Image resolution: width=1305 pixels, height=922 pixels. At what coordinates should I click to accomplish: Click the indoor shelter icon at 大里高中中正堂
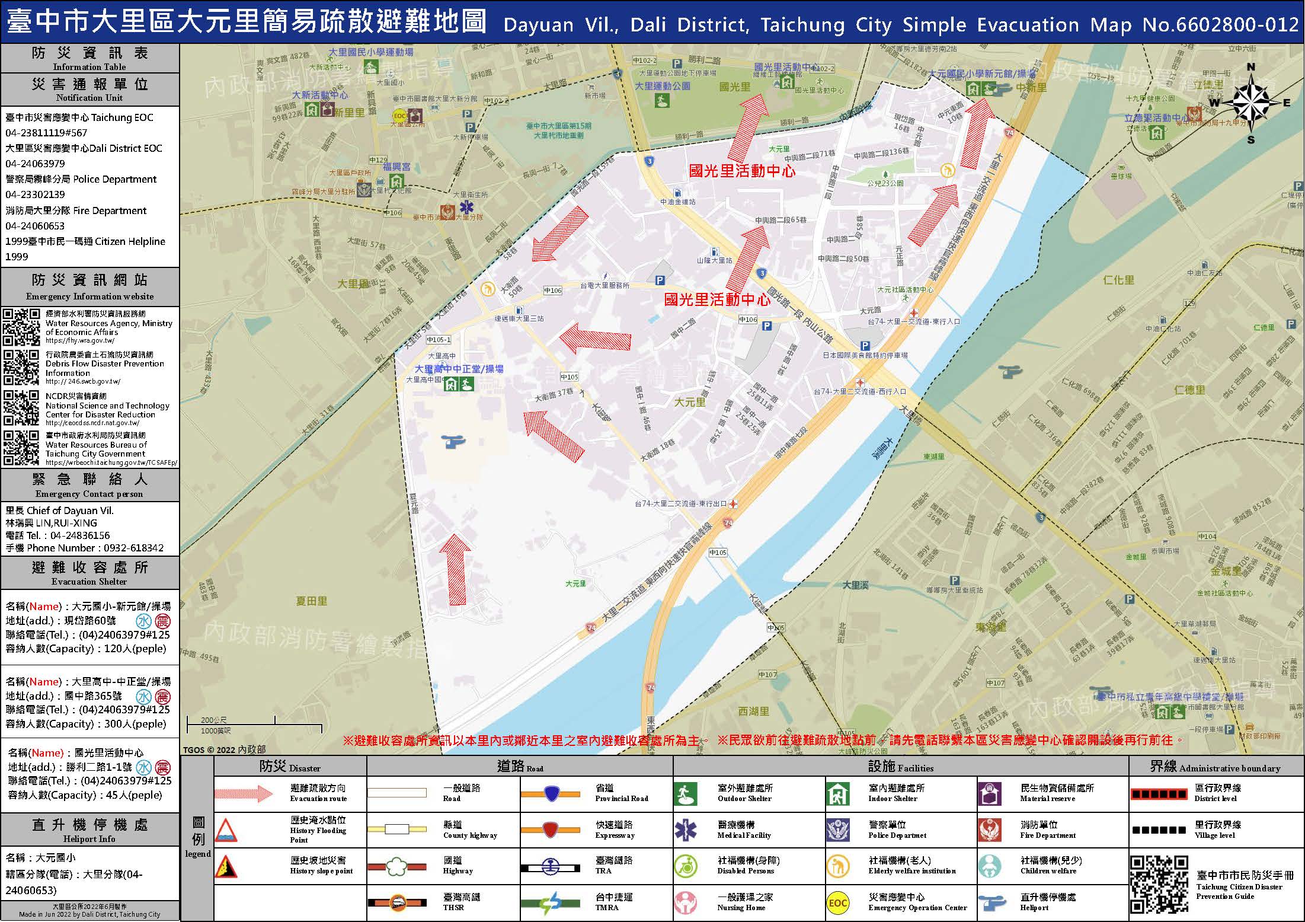point(451,384)
